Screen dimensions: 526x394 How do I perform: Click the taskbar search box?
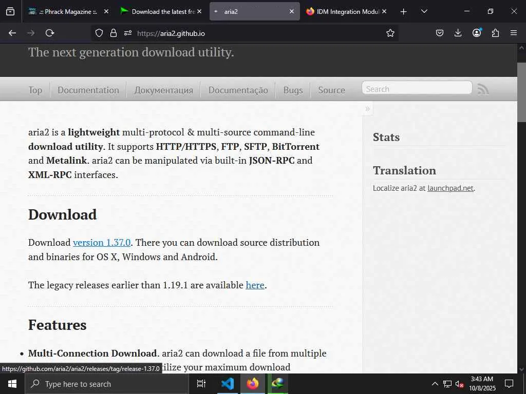pos(107,384)
